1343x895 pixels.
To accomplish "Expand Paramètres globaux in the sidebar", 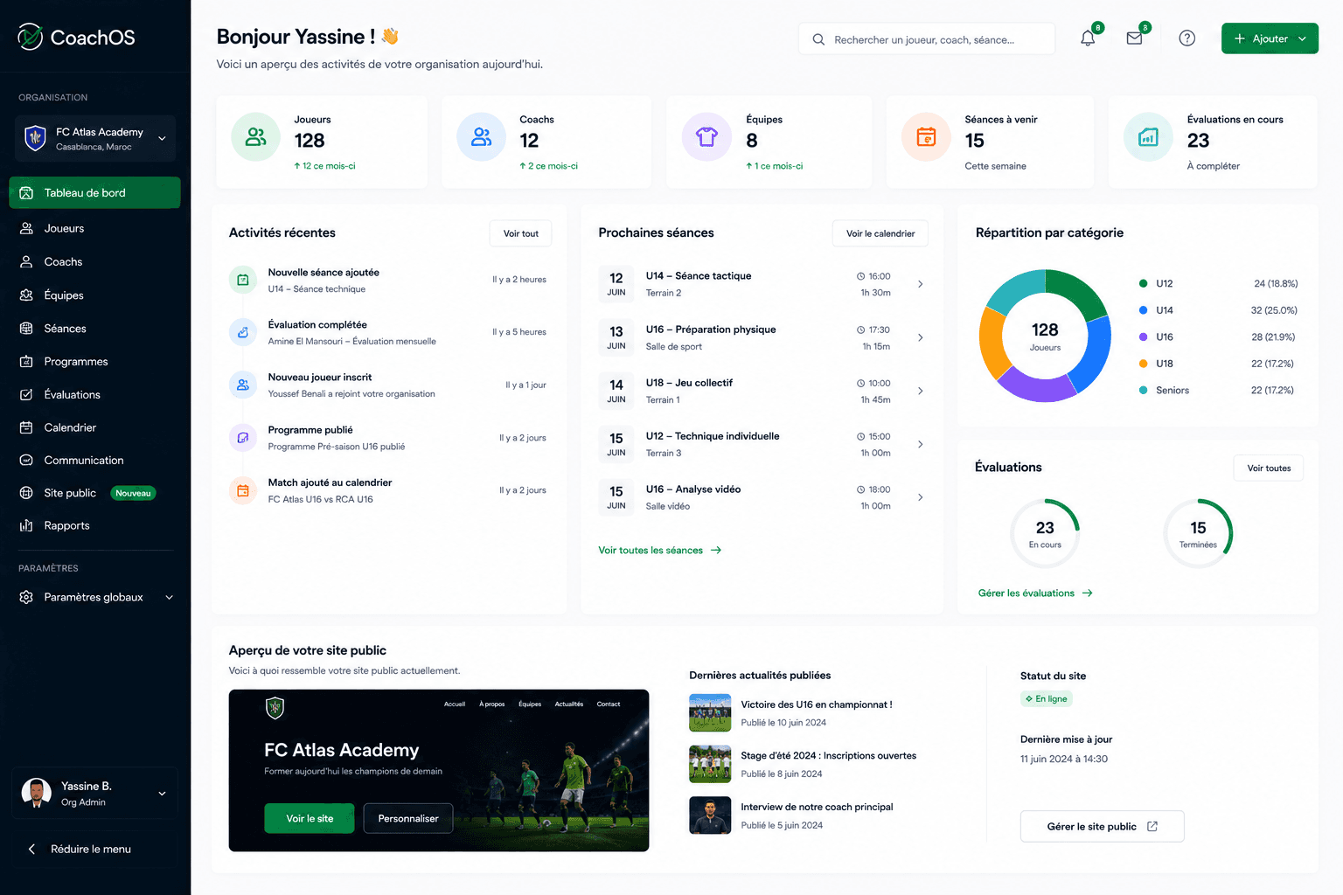I will 96,597.
